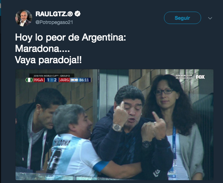Open RAULGTZ profile picture avatar
The width and height of the screenshot is (223, 183).
point(24,18)
